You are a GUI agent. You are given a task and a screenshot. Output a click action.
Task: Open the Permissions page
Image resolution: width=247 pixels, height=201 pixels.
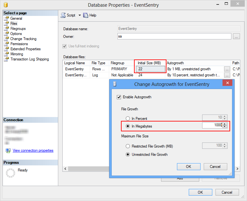coord(19,44)
